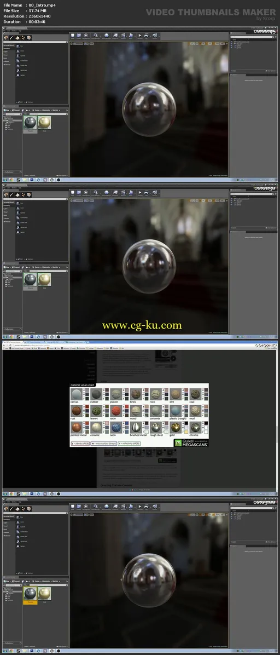Click Save icon in first frame's Unreal toolbar
Image resolution: width=280 pixels, height=655 pixels.
[73, 36]
